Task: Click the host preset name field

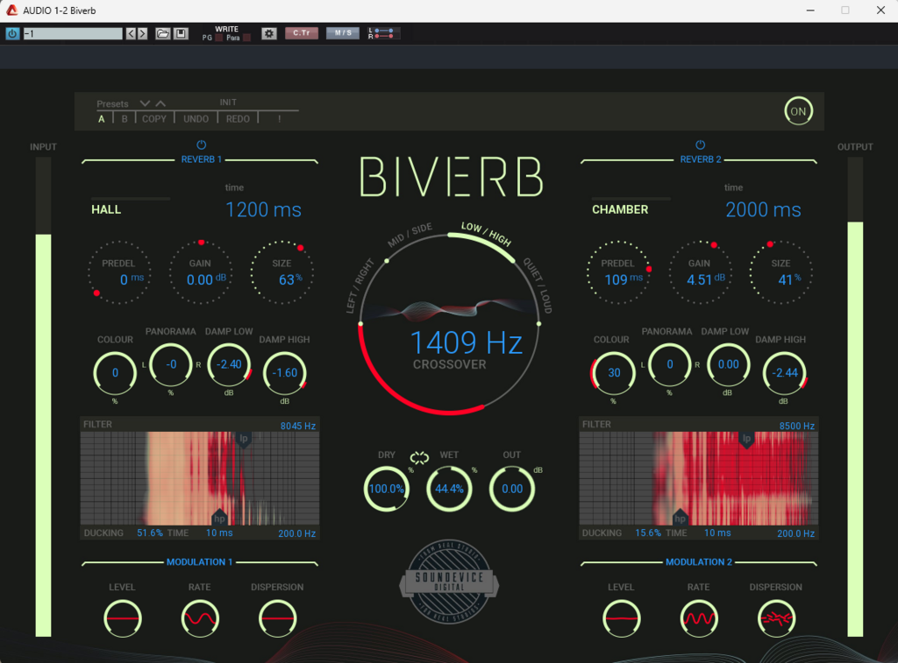Action: 73,34
